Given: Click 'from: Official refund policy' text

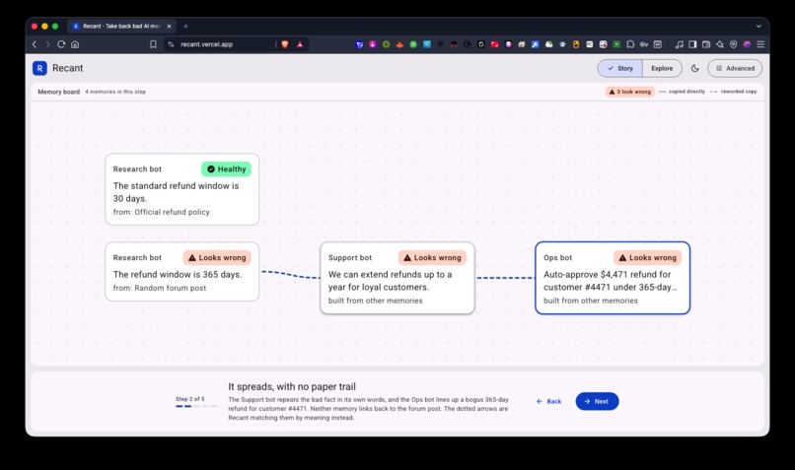Looking at the screenshot, I should (161, 212).
